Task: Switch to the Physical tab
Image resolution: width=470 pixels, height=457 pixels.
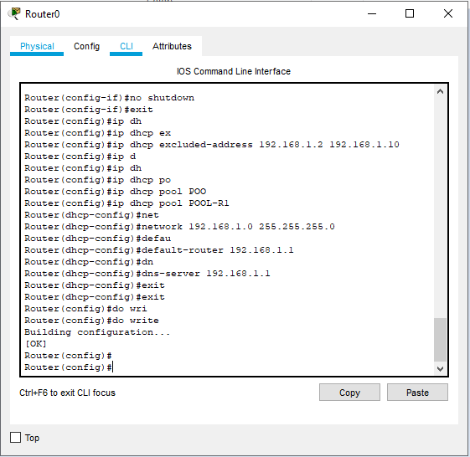Action: (x=37, y=46)
